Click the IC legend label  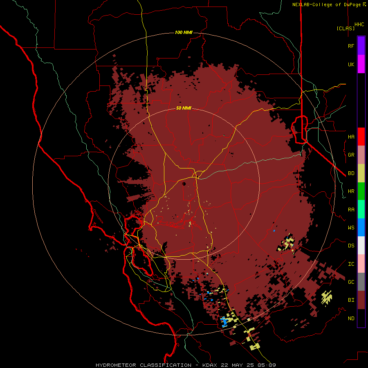[351, 264]
